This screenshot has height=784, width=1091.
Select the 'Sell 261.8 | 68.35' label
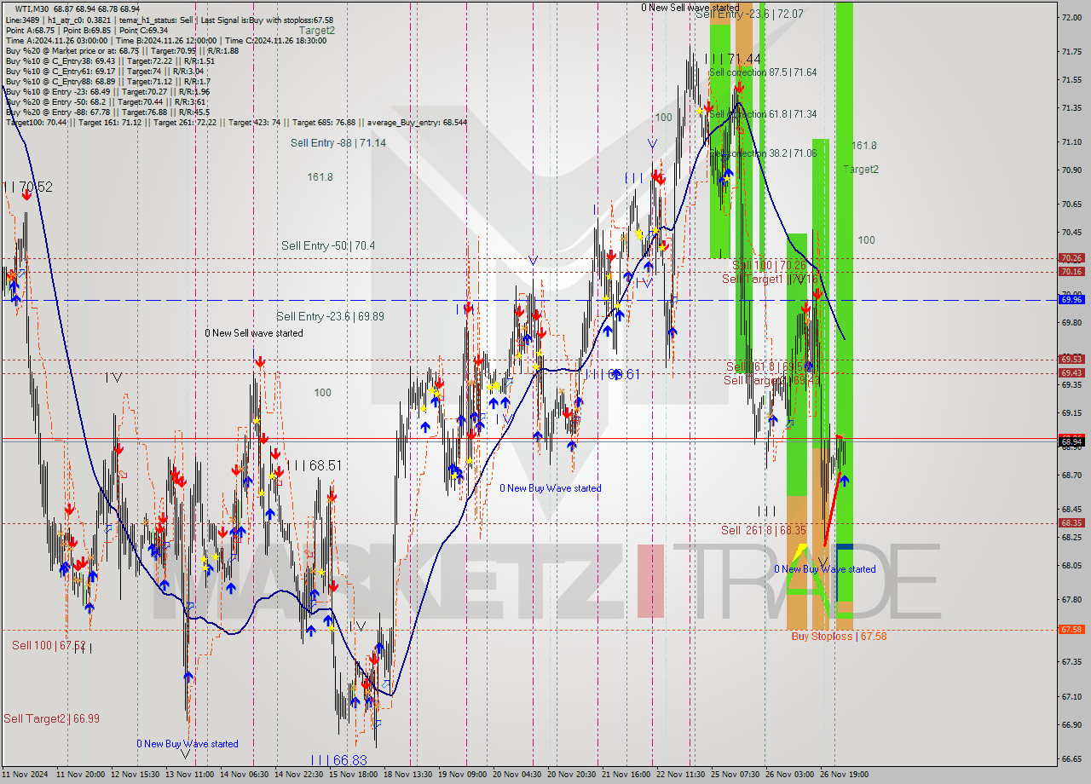click(764, 530)
